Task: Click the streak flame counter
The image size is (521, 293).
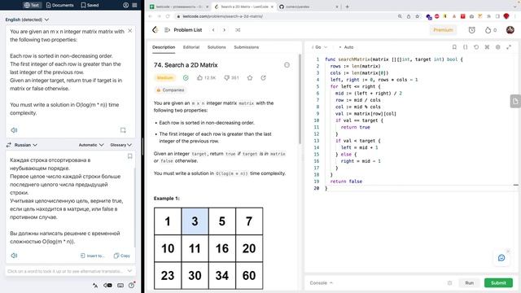Action: [x=490, y=30]
